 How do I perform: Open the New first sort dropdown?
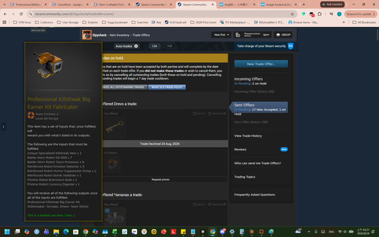click(221, 35)
